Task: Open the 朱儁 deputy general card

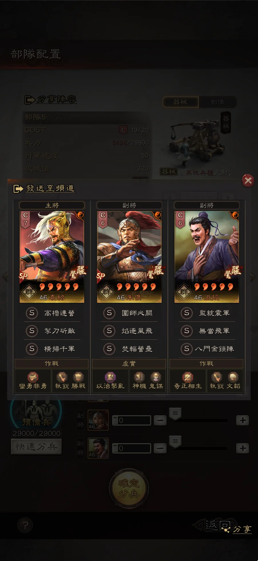Action: click(x=129, y=257)
